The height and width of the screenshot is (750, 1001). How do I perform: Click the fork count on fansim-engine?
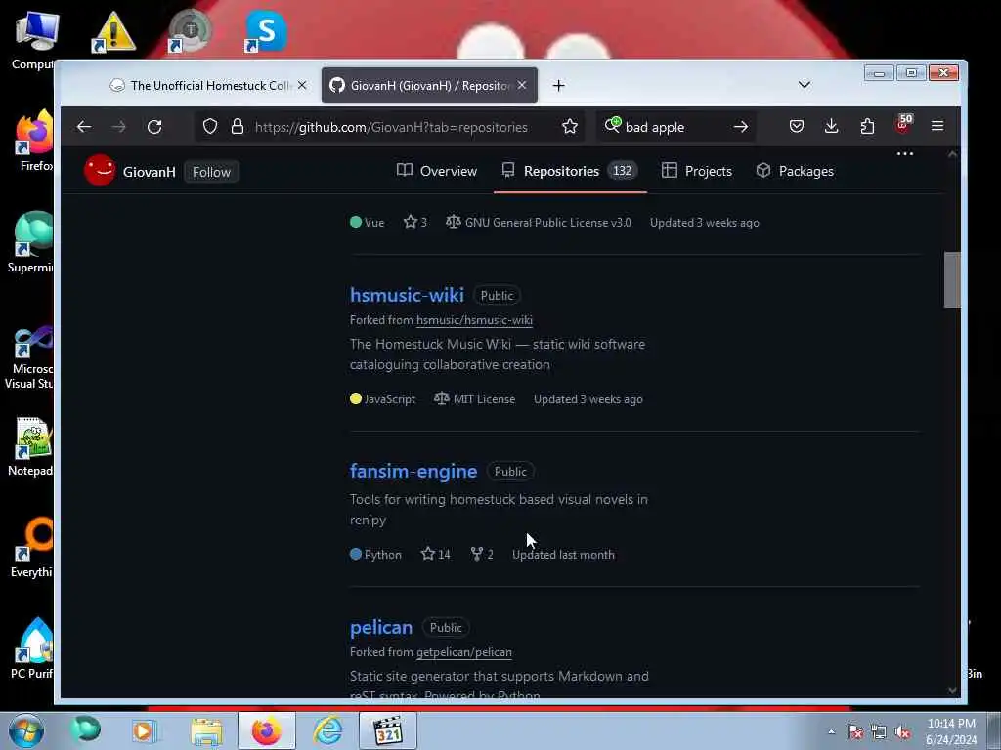pyautogui.click(x=482, y=555)
